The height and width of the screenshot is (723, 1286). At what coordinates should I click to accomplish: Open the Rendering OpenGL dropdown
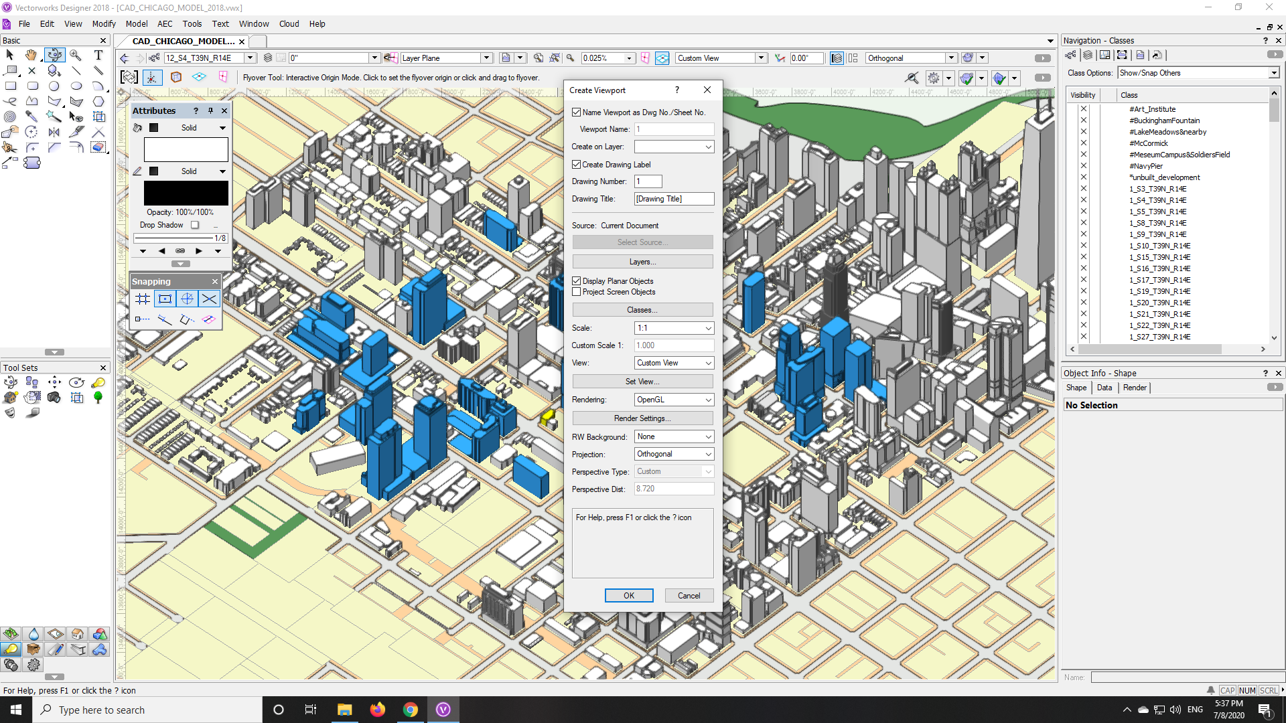click(674, 400)
